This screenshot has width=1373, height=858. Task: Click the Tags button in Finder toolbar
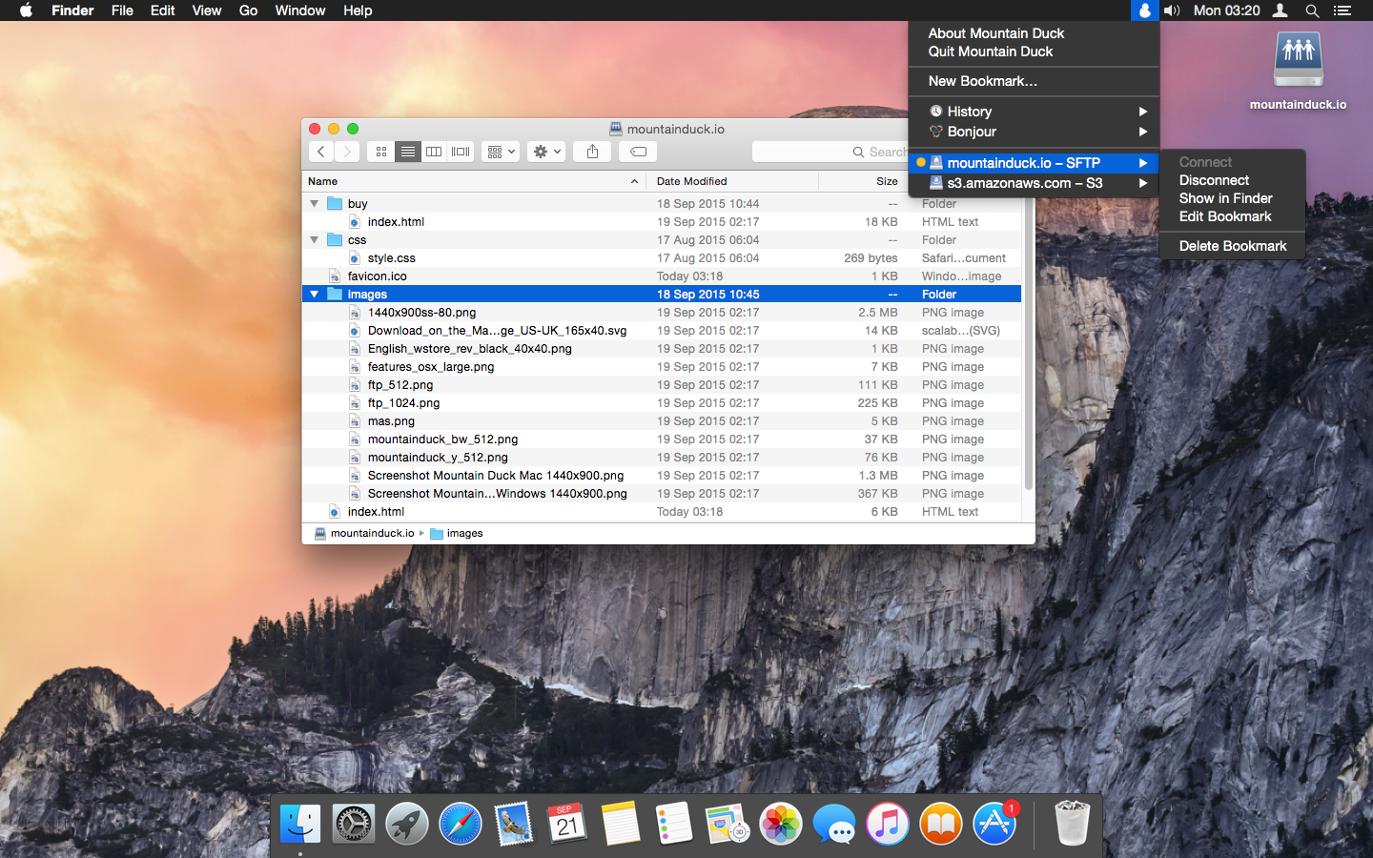click(637, 151)
